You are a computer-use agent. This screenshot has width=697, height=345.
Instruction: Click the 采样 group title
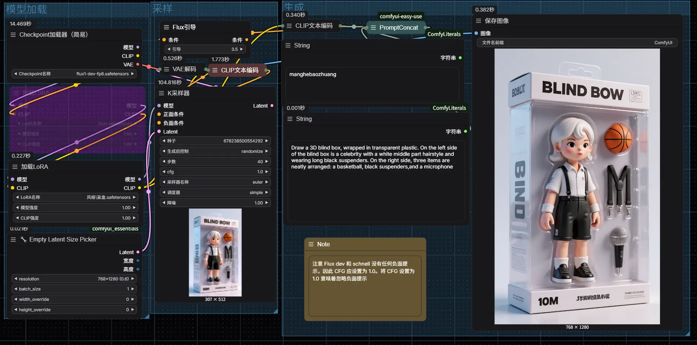(162, 9)
